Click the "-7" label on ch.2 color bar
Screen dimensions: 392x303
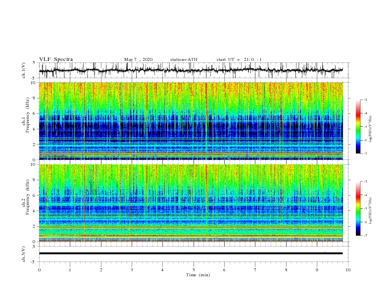tap(365, 236)
